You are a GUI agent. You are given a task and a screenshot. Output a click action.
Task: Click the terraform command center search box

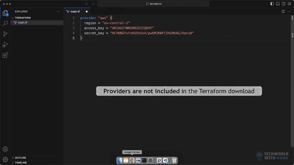coord(153,4)
